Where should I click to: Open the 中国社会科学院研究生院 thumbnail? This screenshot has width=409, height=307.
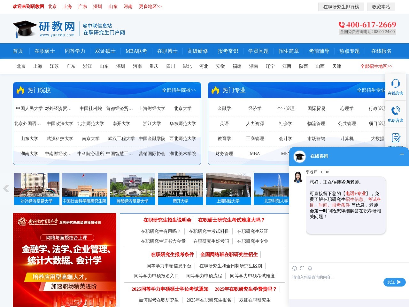(85, 189)
